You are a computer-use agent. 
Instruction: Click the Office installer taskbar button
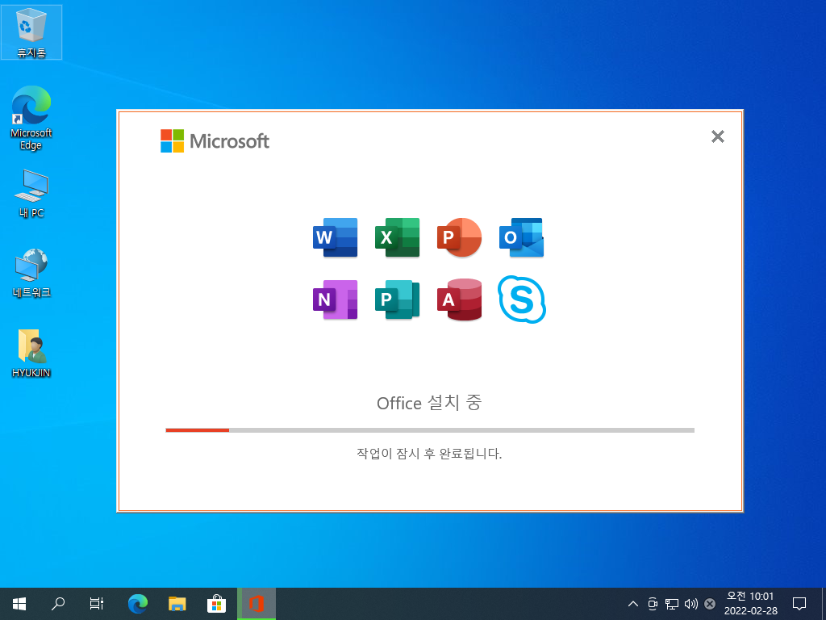(257, 604)
